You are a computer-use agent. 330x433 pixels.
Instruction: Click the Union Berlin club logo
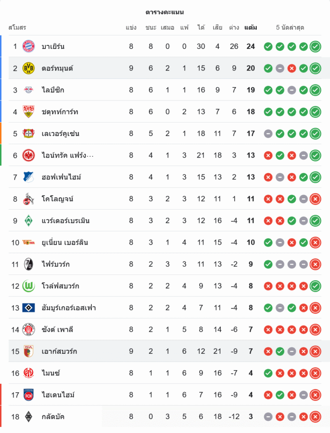(29, 242)
